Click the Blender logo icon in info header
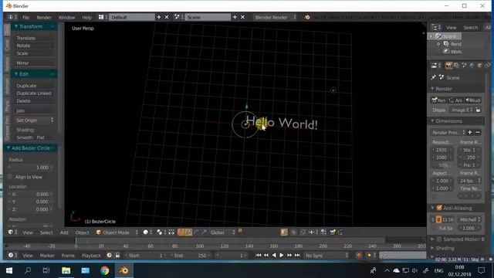 coord(307,17)
